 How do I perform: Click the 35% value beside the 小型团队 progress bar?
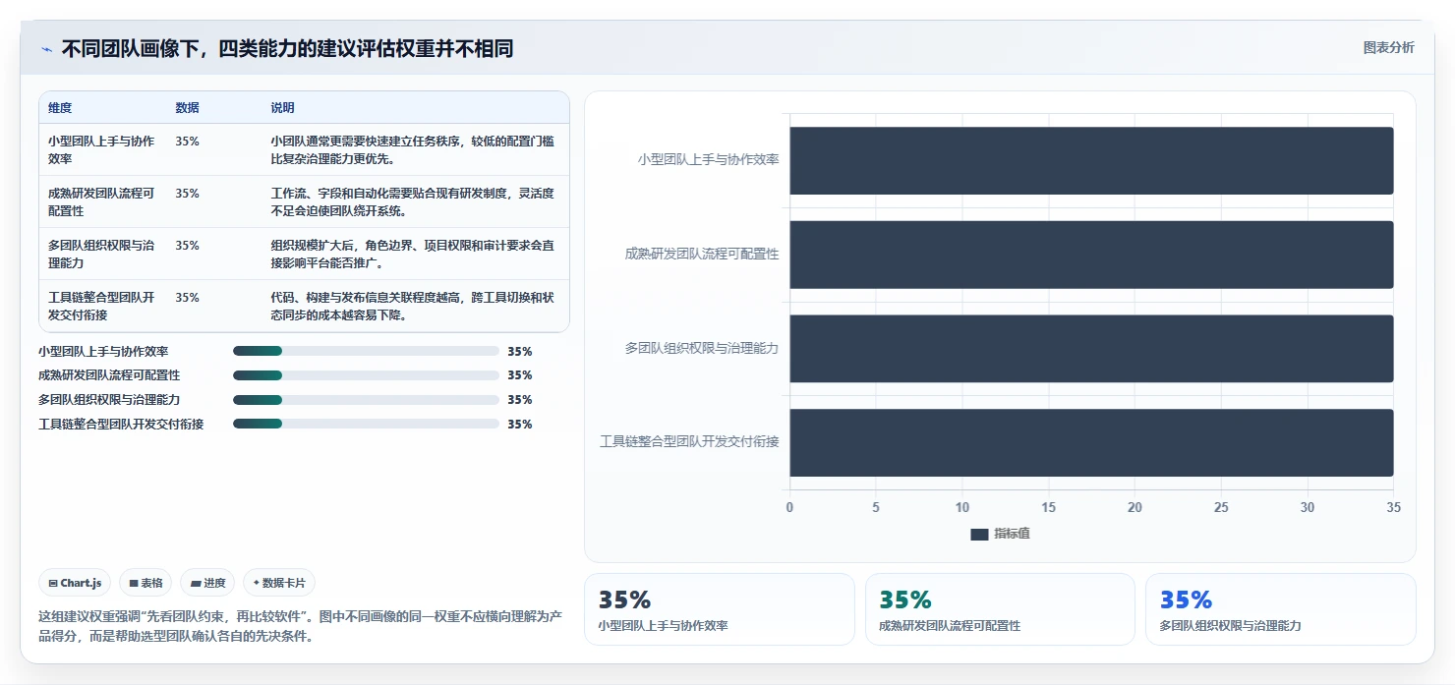520,351
